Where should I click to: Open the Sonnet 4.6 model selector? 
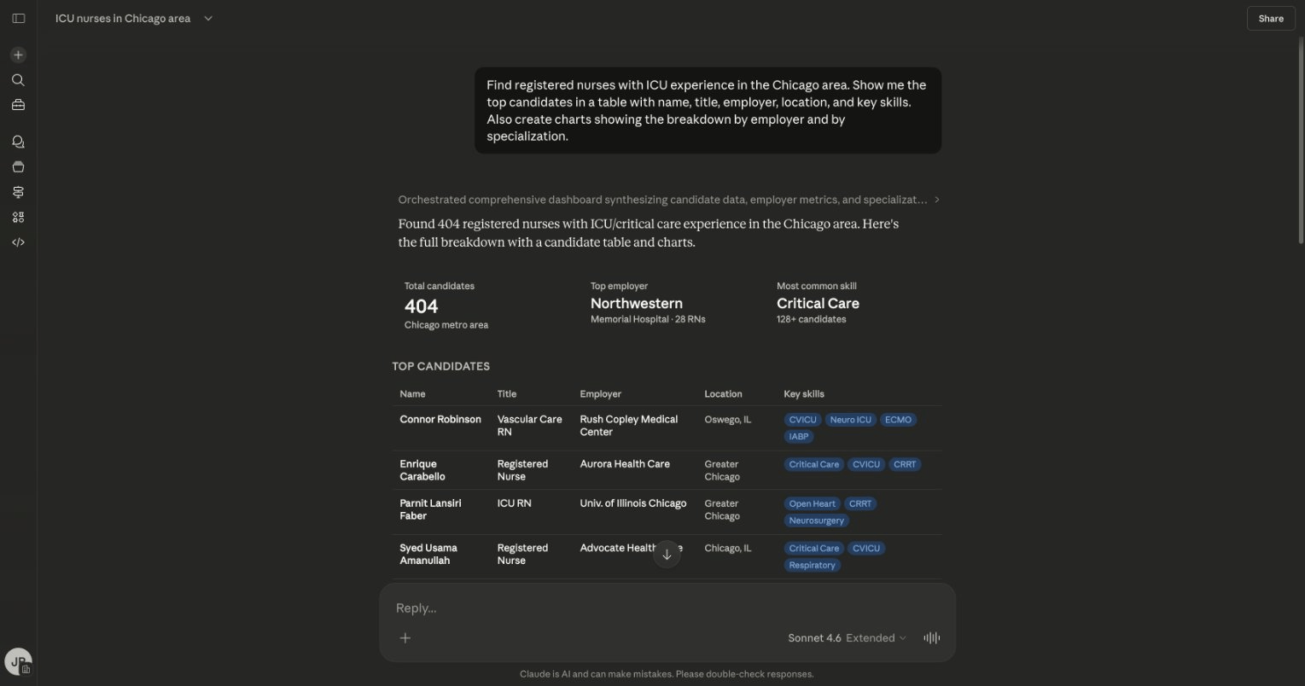tap(847, 637)
